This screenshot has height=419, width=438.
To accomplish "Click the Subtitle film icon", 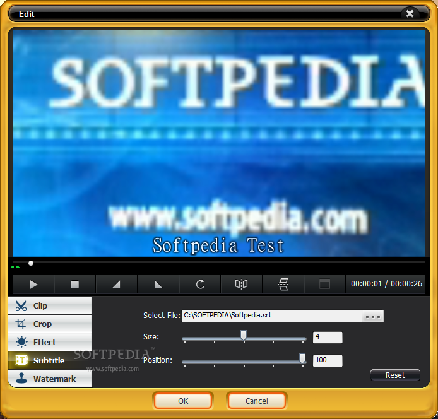I will click(x=21, y=360).
